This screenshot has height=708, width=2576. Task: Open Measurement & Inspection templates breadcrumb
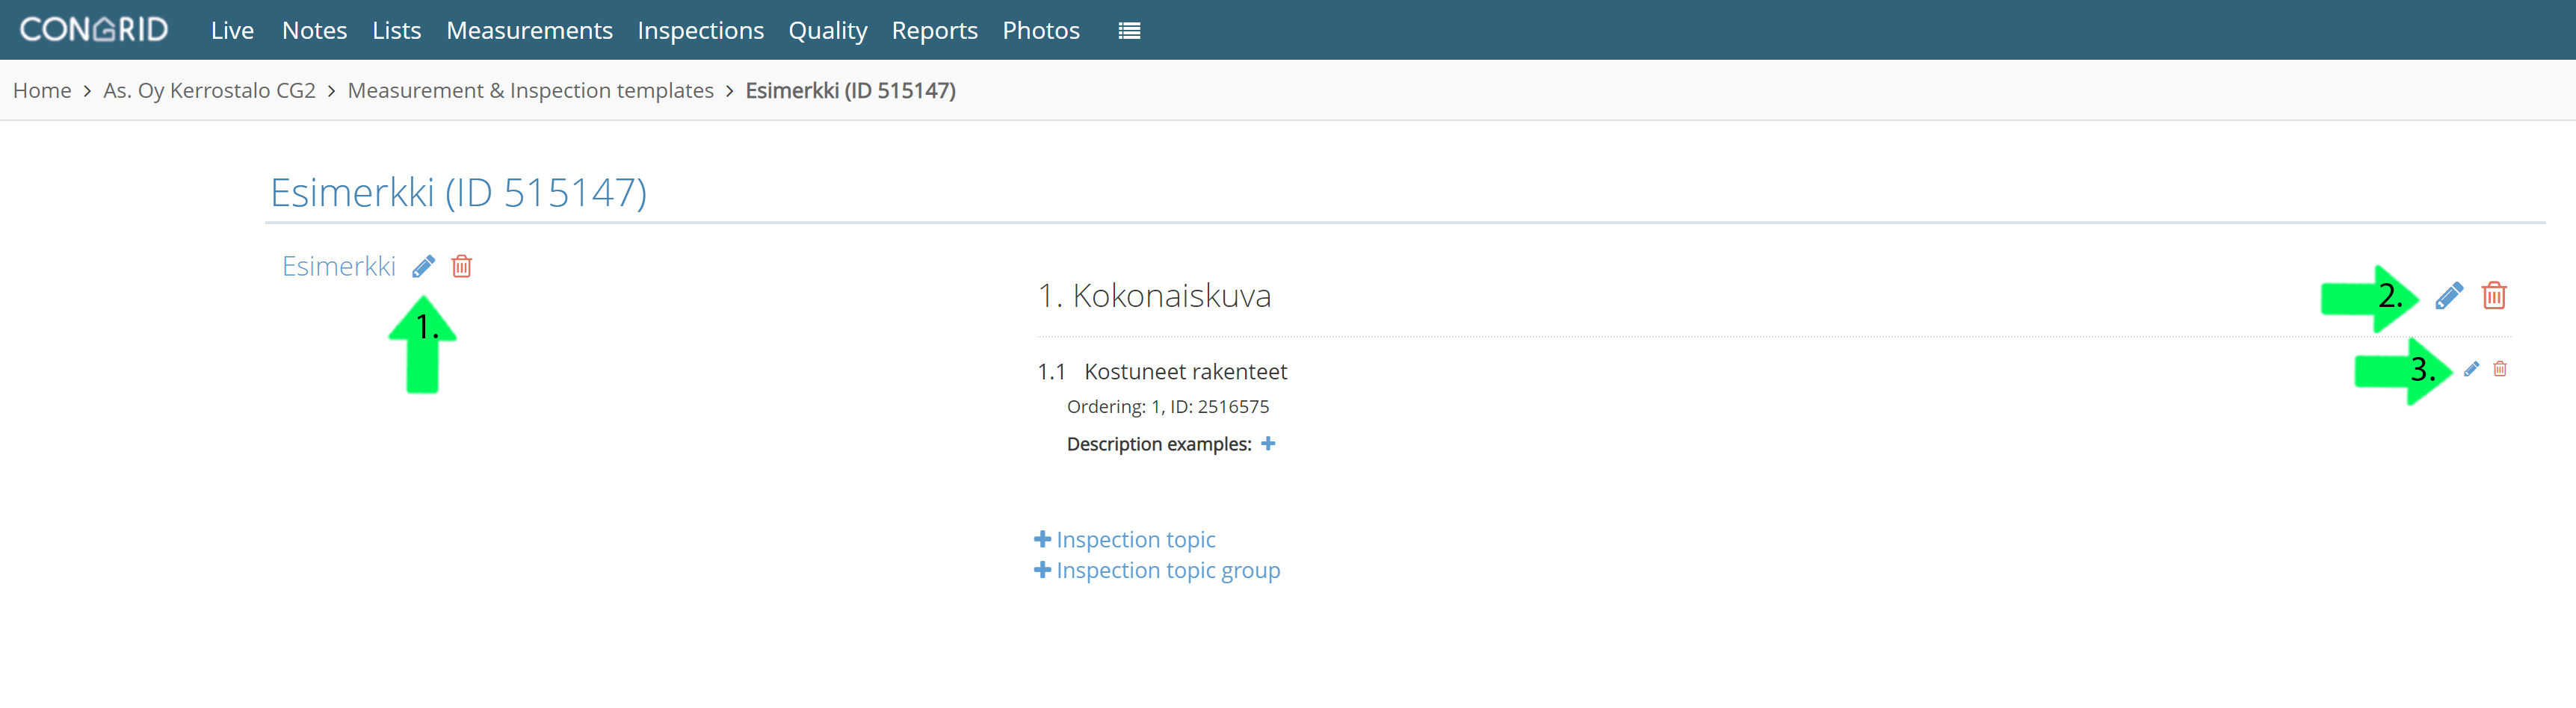530,90
